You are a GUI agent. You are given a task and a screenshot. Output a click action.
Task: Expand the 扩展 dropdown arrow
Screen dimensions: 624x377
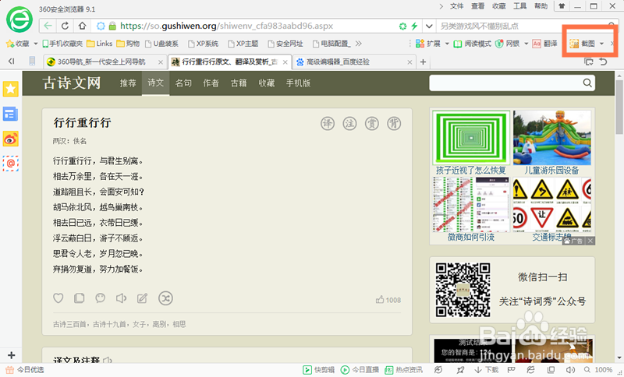point(447,44)
